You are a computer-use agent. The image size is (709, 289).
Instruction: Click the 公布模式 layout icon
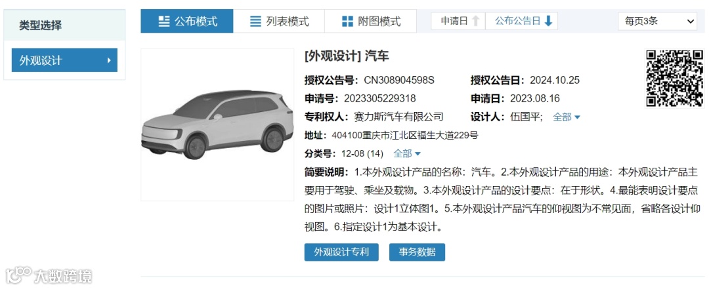tap(164, 21)
